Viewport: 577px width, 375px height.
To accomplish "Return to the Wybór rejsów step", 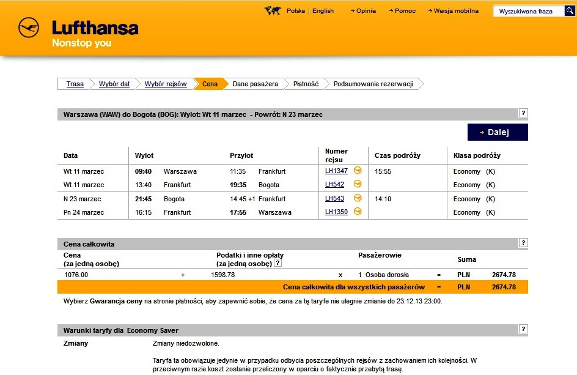I will (x=166, y=84).
